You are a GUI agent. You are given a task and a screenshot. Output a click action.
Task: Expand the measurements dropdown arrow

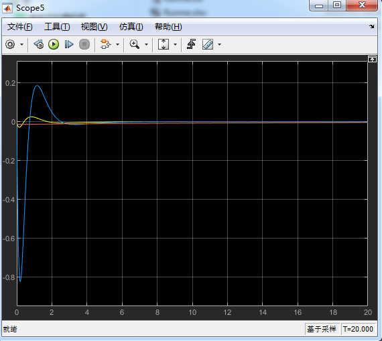(x=220, y=45)
